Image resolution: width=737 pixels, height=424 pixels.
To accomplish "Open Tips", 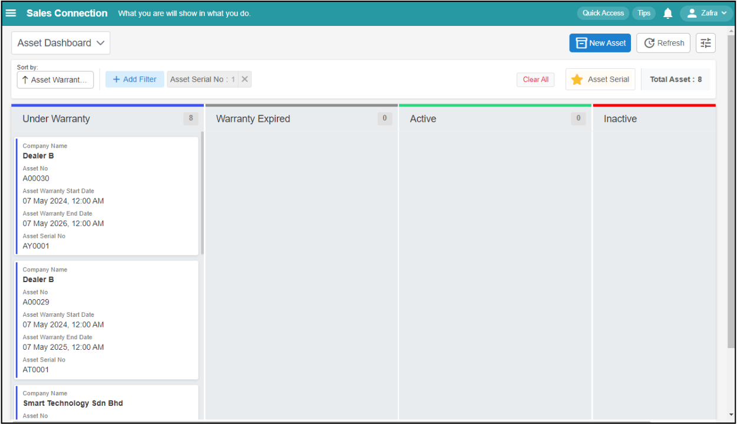I will 644,13.
